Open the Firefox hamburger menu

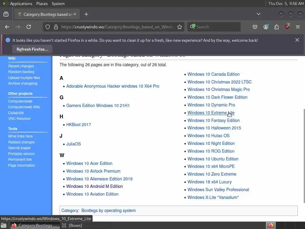(x=298, y=27)
